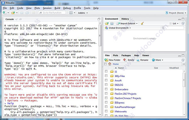Open the New File dropdown arrow
The width and height of the screenshot is (189, 120).
[8, 13]
